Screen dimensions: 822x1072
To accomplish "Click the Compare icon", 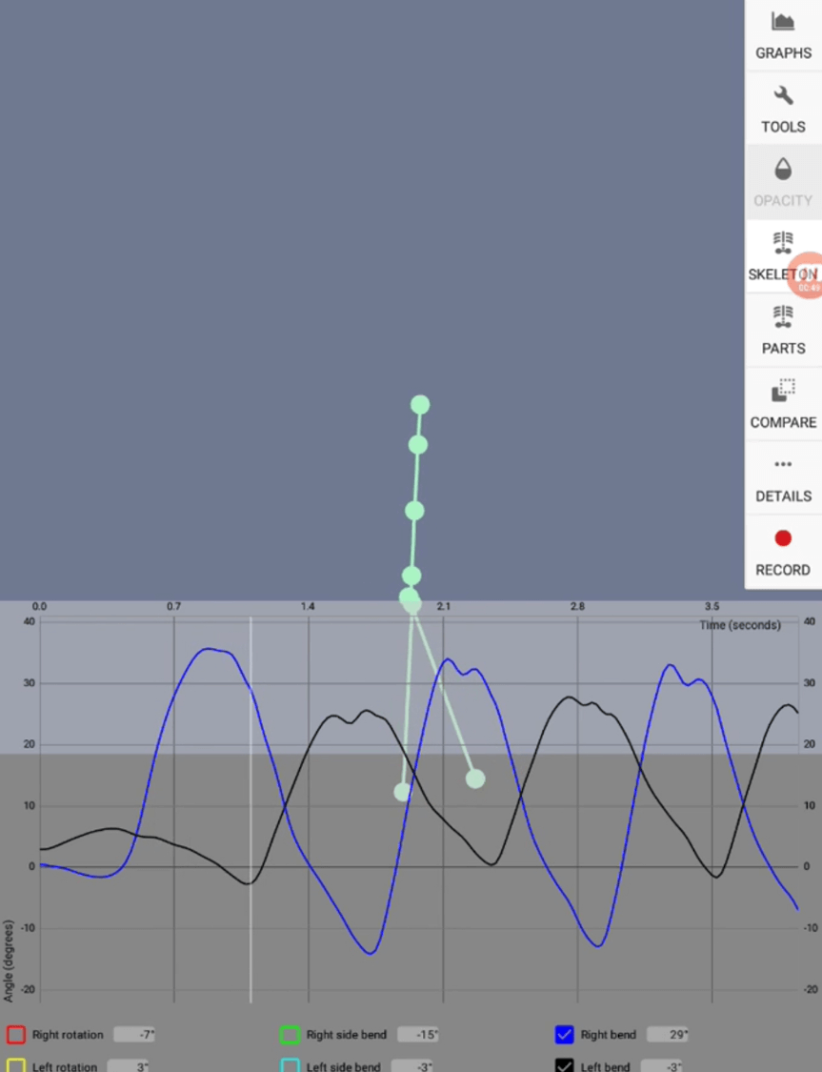I will (783, 403).
